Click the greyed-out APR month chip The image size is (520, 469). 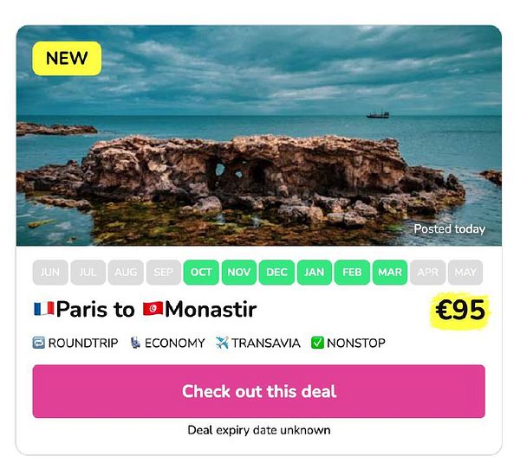(x=428, y=273)
